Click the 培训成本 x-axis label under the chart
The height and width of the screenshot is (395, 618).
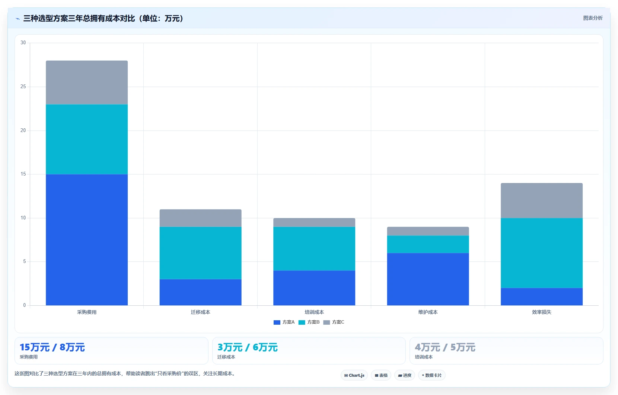(314, 312)
